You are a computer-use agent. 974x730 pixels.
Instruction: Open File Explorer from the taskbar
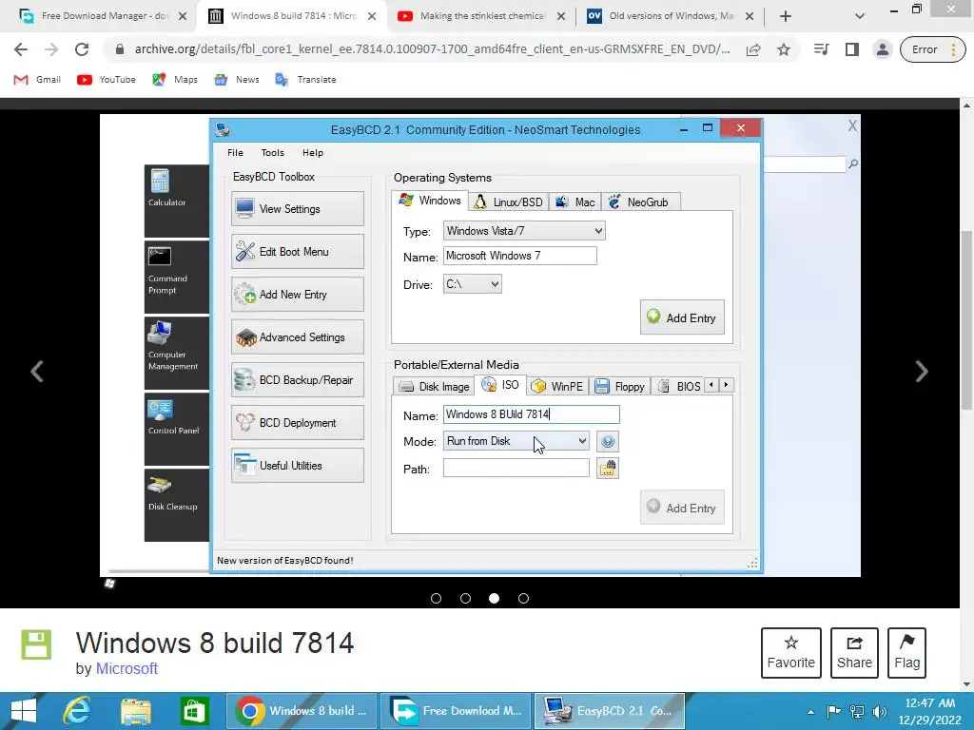[x=136, y=711]
